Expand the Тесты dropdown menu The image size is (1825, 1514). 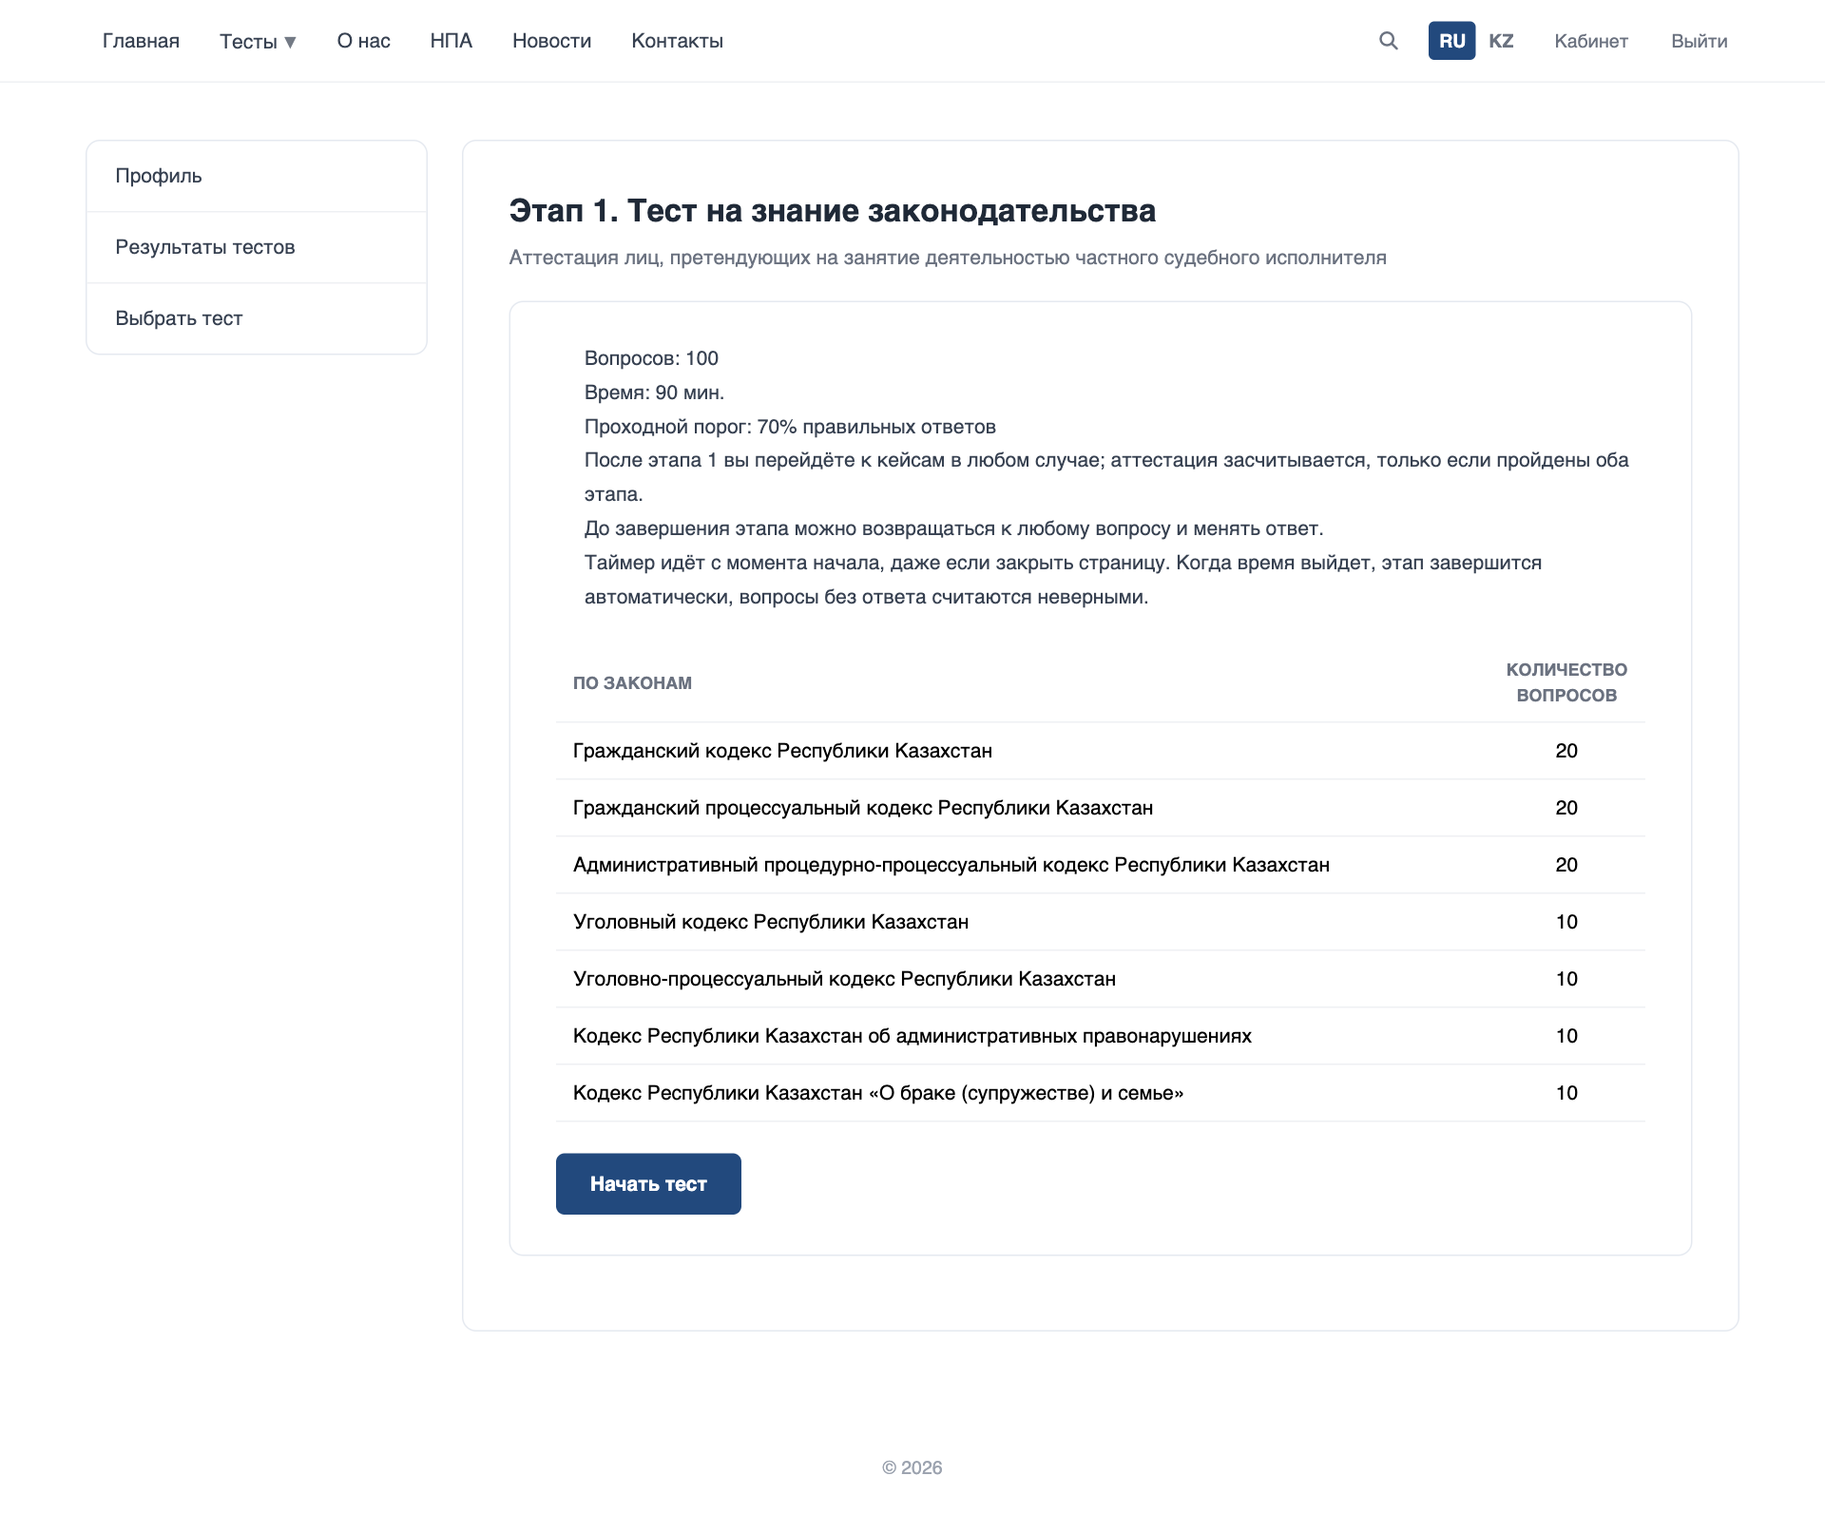pyautogui.click(x=258, y=41)
